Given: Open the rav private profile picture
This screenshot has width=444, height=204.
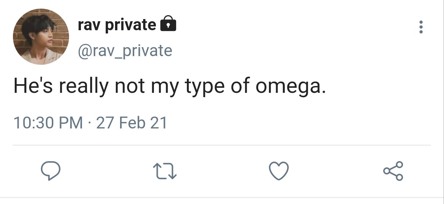Looking at the screenshot, I should [x=41, y=37].
